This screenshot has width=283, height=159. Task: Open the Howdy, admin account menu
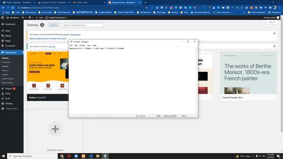pos(271,18)
